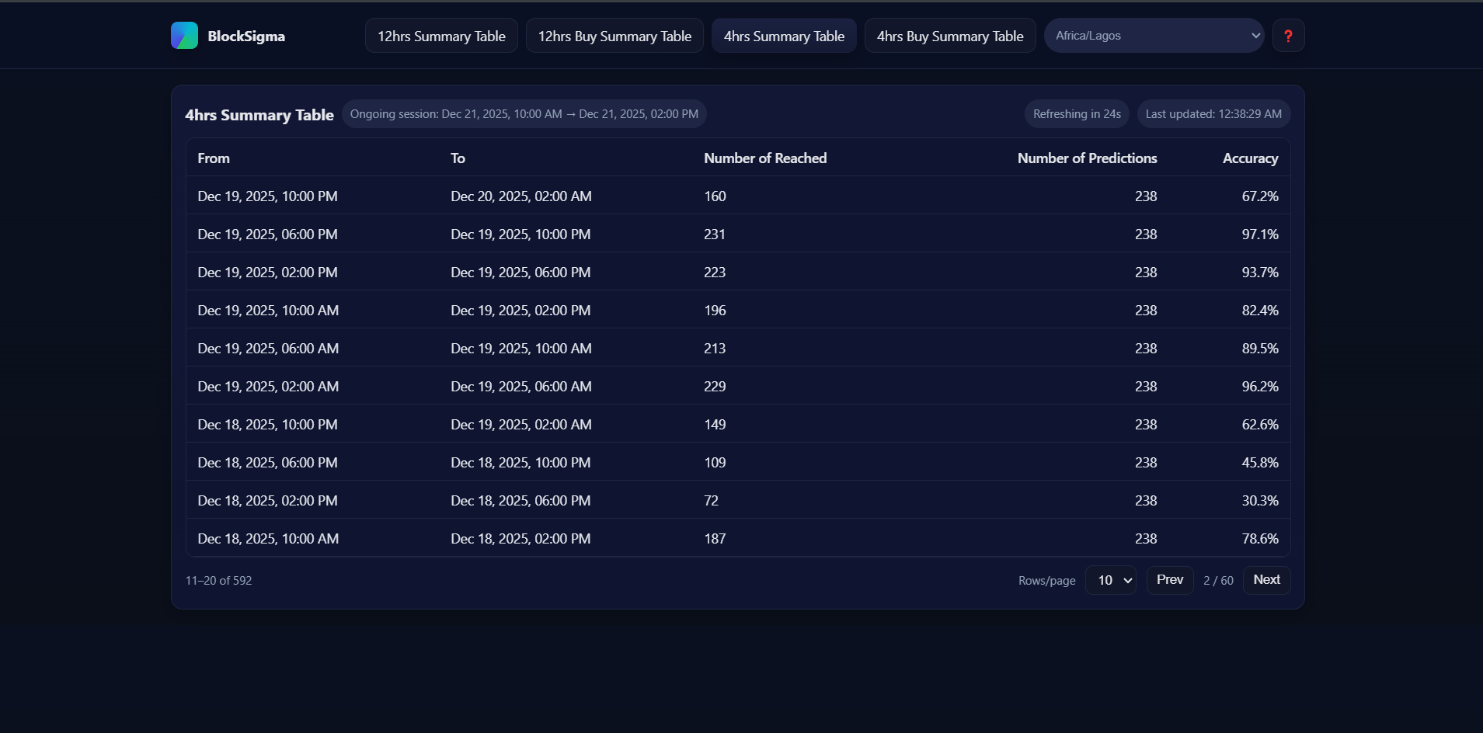The image size is (1483, 733).
Task: Go to 4hrs Buy Summary Table tab
Action: point(950,36)
